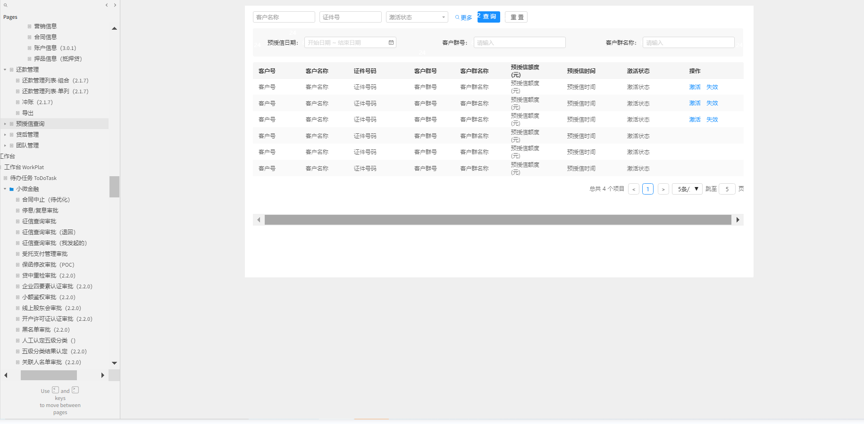The height and width of the screenshot is (424, 864).
Task: Focus the 跳至 page jump input
Action: (x=727, y=189)
